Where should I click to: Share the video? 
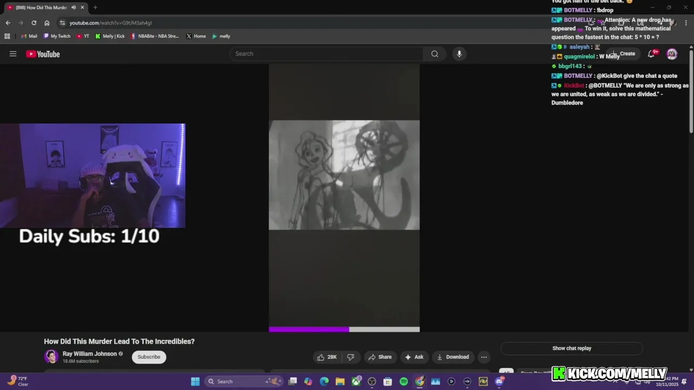tap(380, 357)
